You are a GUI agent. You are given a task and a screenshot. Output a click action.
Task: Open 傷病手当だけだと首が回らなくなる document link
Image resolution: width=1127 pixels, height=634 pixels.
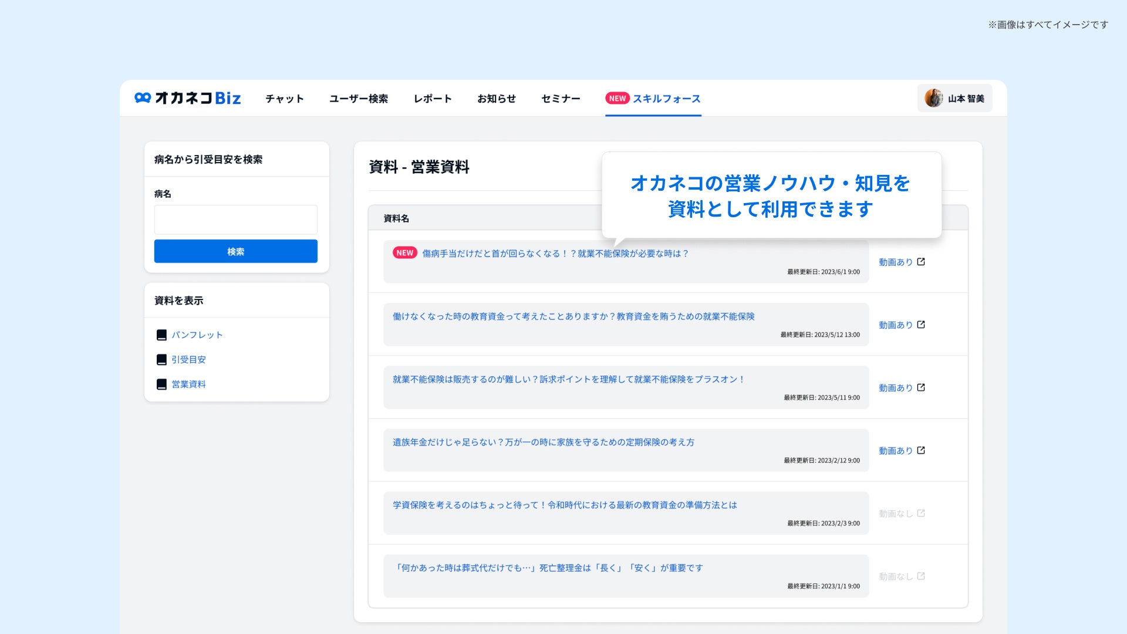pyautogui.click(x=555, y=254)
